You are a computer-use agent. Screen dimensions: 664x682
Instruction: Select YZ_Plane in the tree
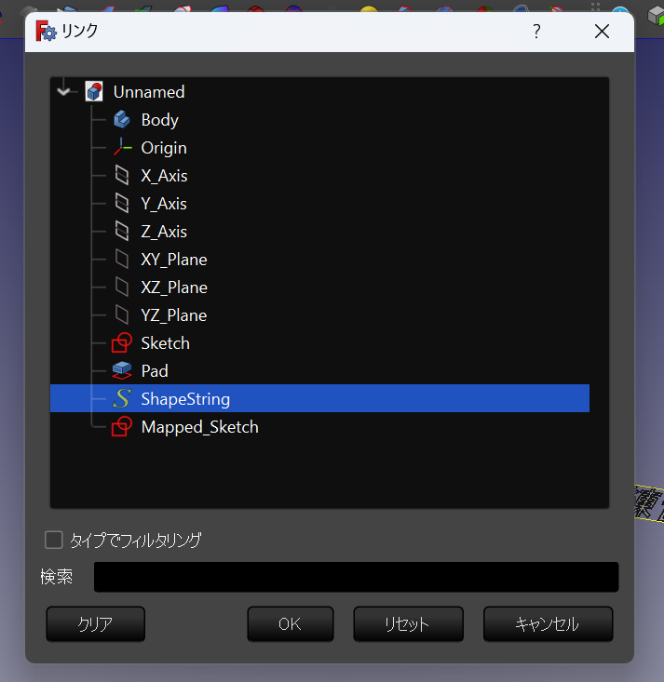174,314
